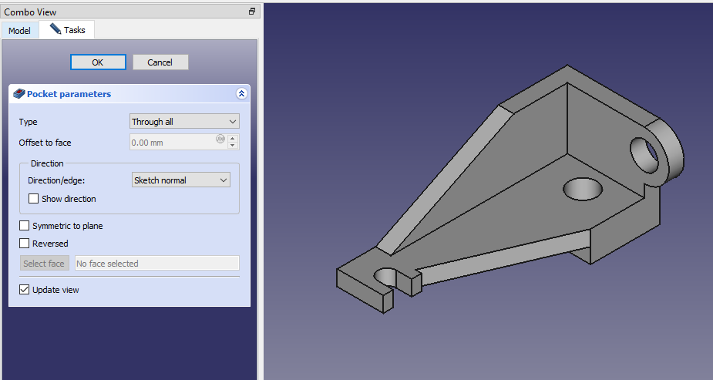Screen dimensions: 713x380
Task: Select the Tasks tab
Action: click(x=68, y=30)
